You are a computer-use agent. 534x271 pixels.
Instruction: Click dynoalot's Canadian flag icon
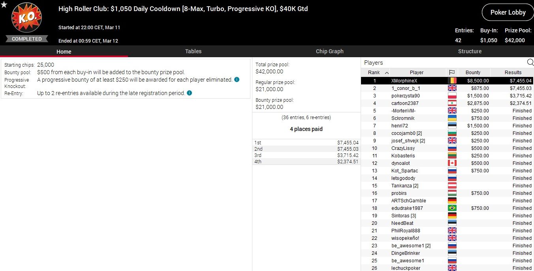click(x=452, y=163)
